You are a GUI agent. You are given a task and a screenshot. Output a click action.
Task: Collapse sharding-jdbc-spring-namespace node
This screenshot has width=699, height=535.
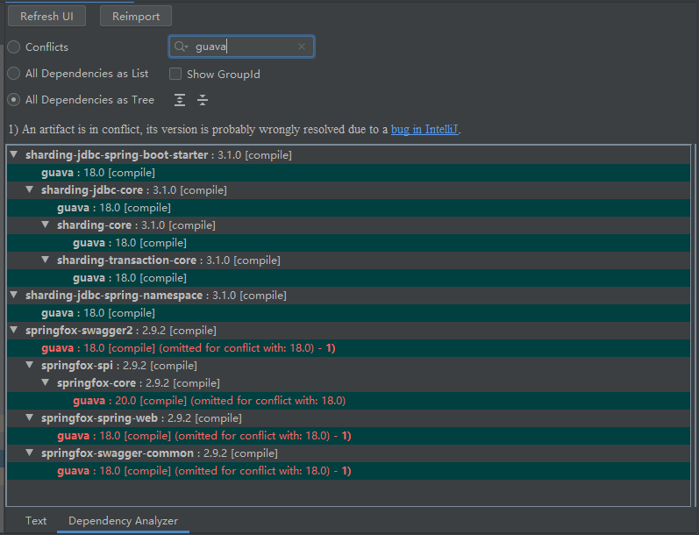pos(14,295)
